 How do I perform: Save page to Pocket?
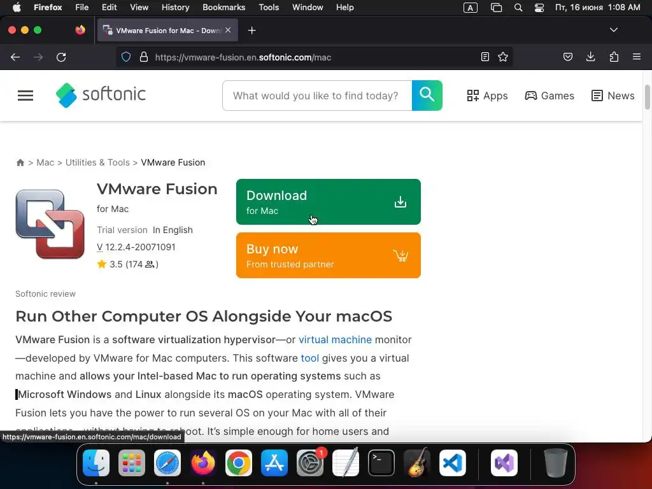[x=567, y=57]
